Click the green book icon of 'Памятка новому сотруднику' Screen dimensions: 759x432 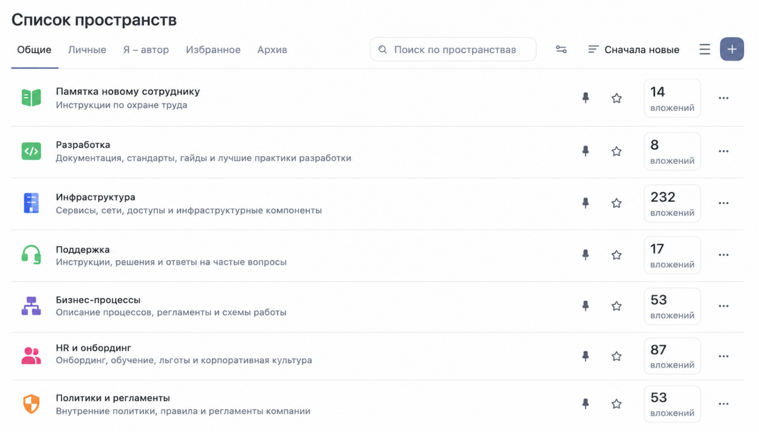pyautogui.click(x=31, y=98)
